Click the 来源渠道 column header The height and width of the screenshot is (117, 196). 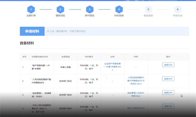66,57
